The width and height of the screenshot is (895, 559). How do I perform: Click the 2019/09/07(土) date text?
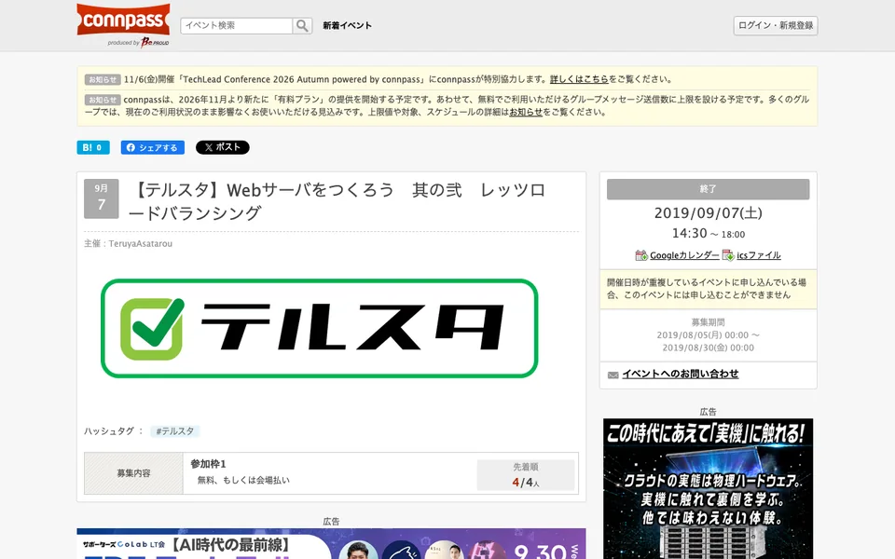(708, 213)
